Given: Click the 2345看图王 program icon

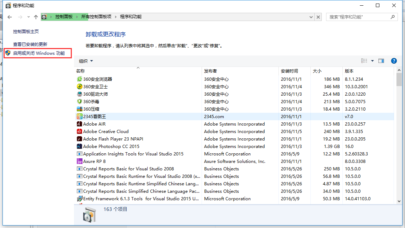Looking at the screenshot, I should (x=79, y=117).
